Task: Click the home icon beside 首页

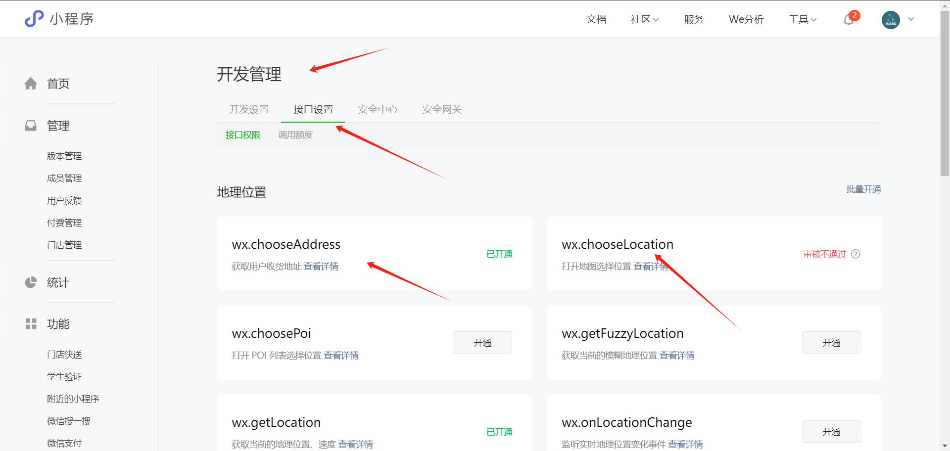Action: 31,84
